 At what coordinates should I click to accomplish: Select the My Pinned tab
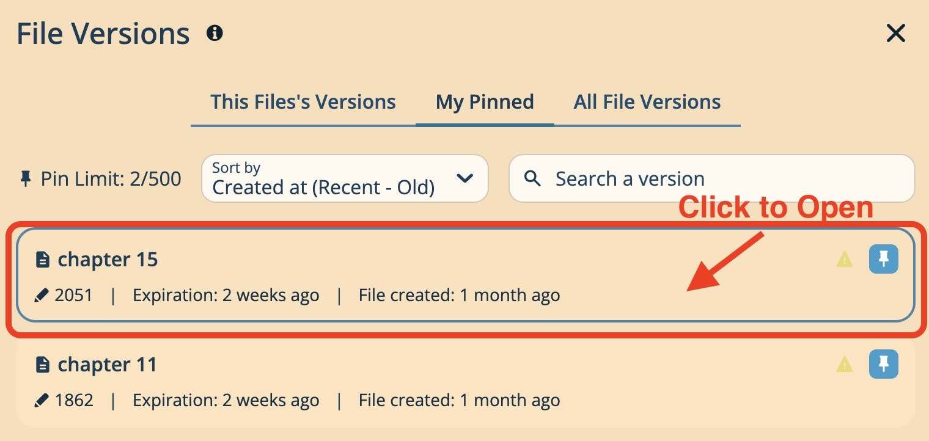484,101
